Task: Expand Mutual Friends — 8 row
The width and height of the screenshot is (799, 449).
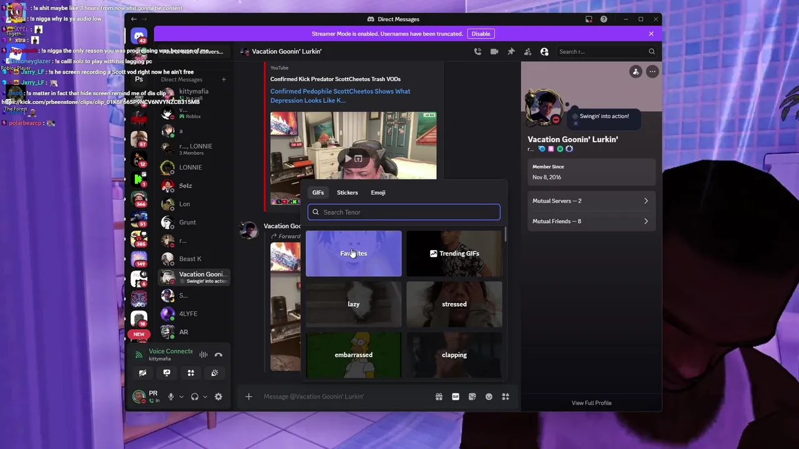Action: click(591, 221)
